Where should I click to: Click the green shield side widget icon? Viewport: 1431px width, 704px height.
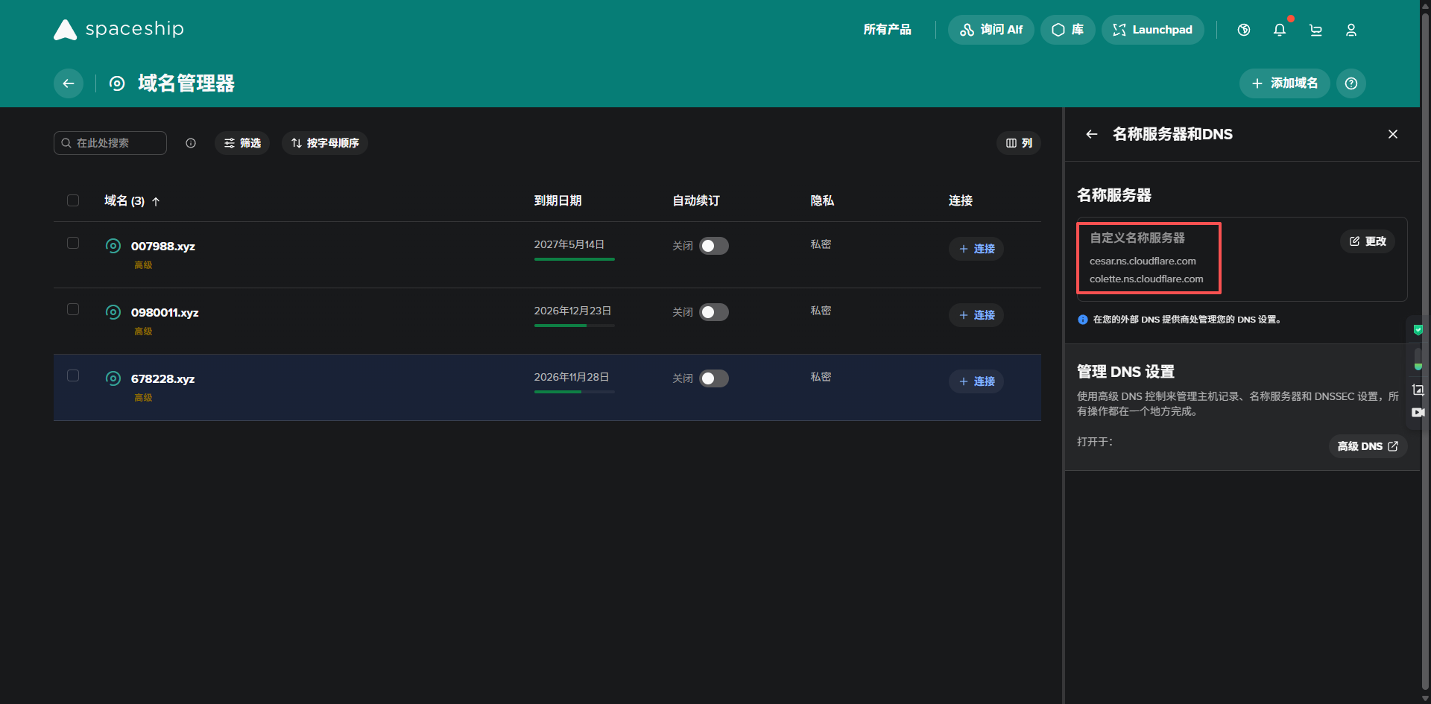(1418, 330)
